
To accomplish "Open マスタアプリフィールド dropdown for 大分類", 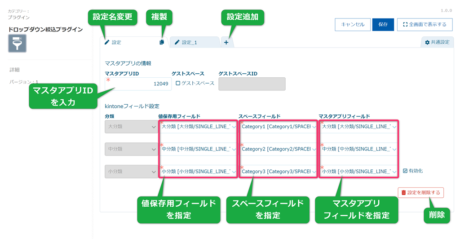I will (x=359, y=127).
